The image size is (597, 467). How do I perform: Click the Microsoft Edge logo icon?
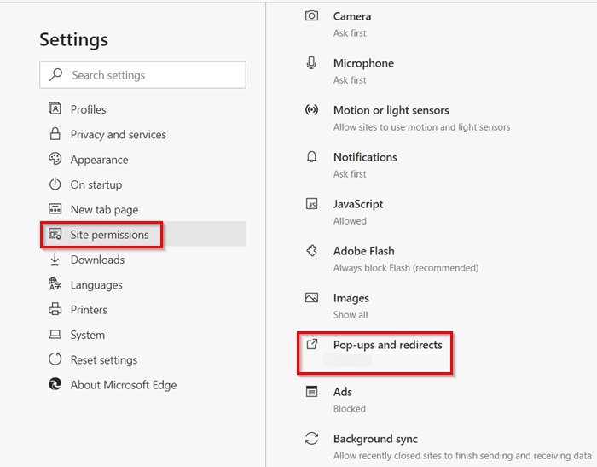(55, 385)
